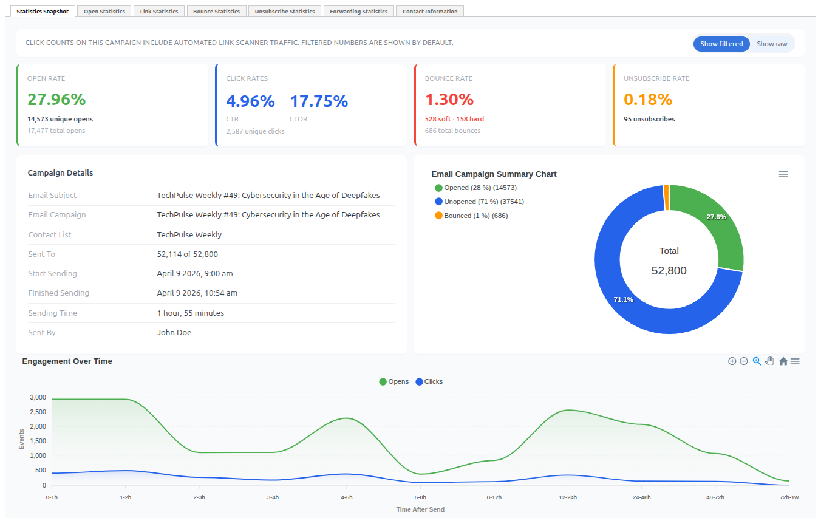
Task: Open the Statistics Snapshot tab
Action: (x=43, y=11)
